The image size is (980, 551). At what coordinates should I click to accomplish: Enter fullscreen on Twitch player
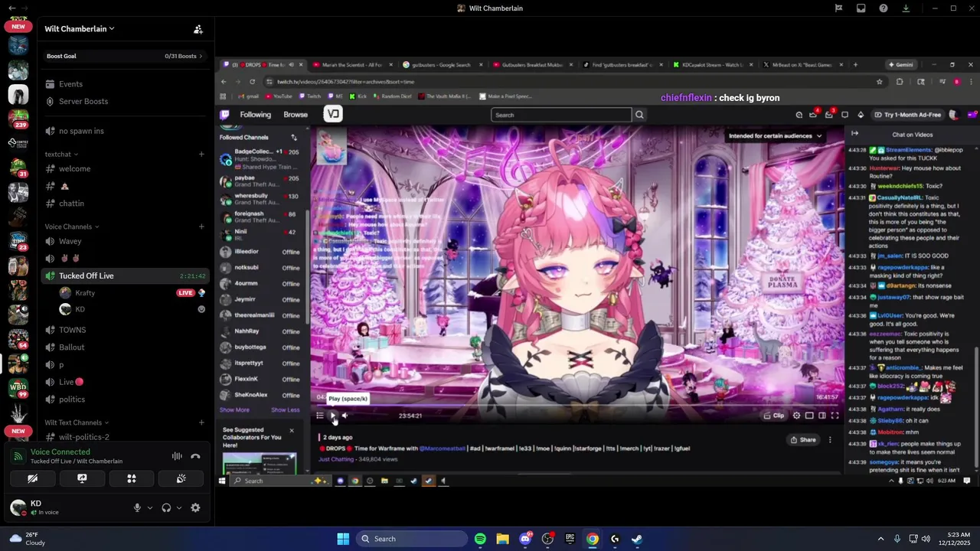[x=835, y=416]
